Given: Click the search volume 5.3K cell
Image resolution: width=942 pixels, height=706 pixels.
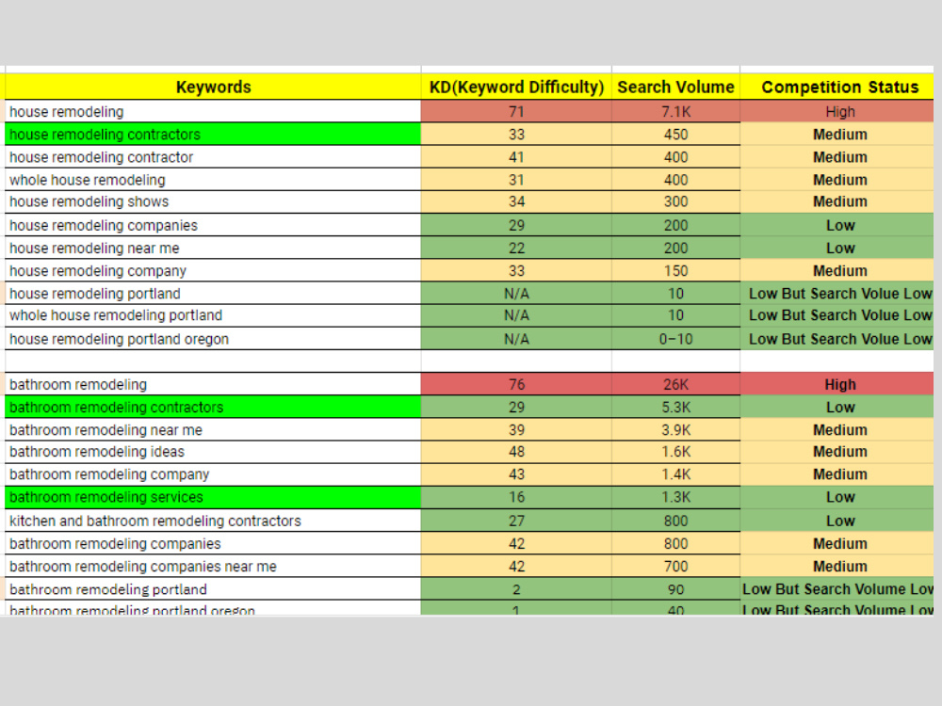Looking at the screenshot, I should tap(675, 407).
